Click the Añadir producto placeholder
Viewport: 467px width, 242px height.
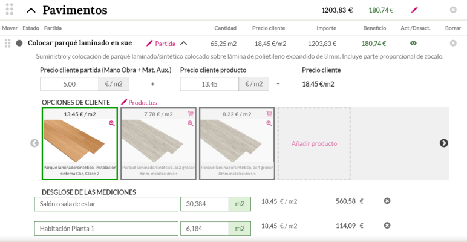click(314, 143)
